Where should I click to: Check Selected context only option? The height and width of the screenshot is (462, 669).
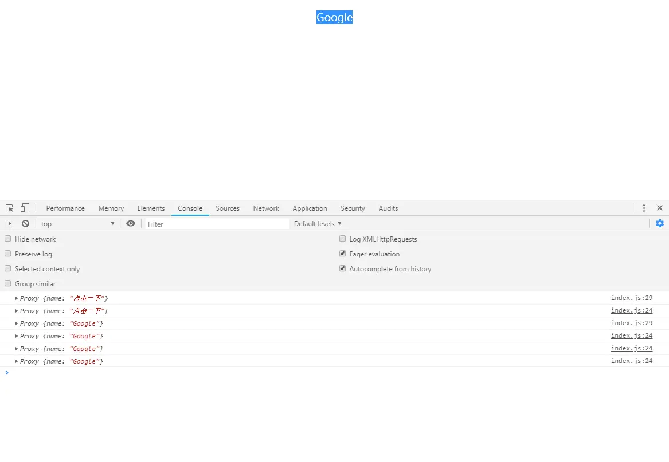tap(7, 268)
